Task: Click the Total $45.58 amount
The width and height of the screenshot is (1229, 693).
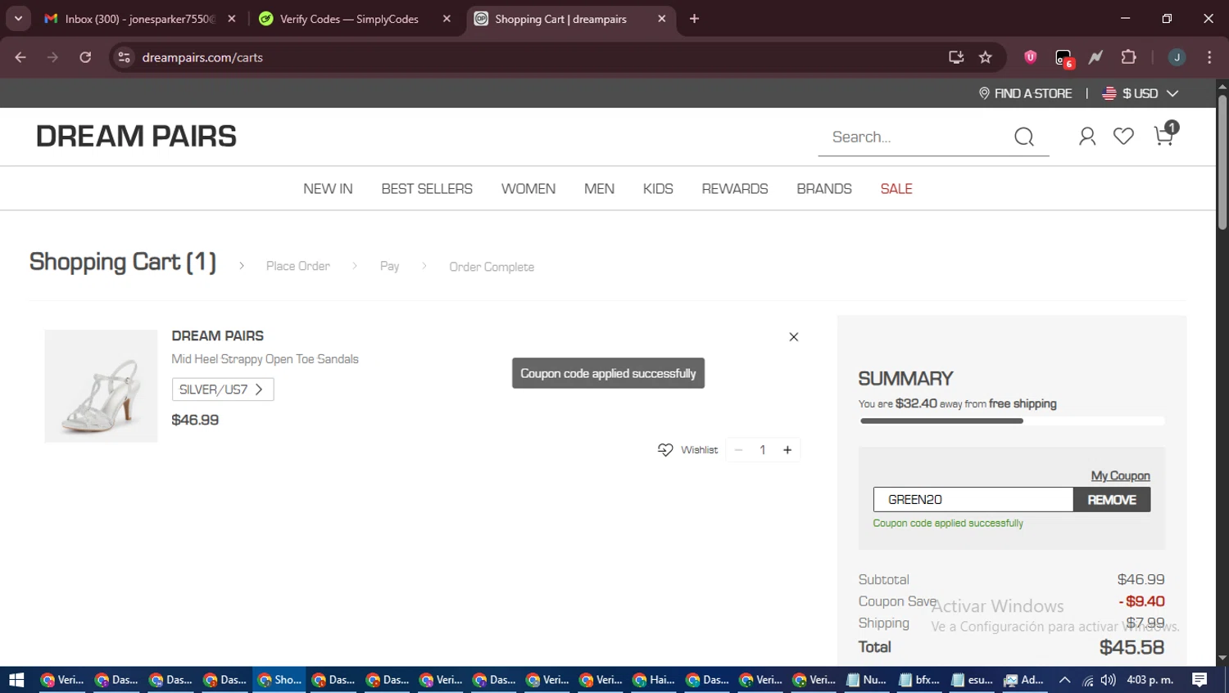Action: pos(1131,647)
